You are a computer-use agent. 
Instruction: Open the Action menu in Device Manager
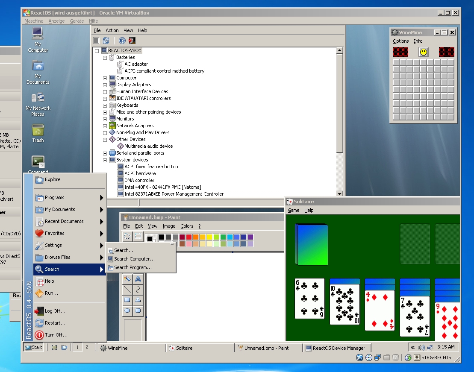point(112,30)
